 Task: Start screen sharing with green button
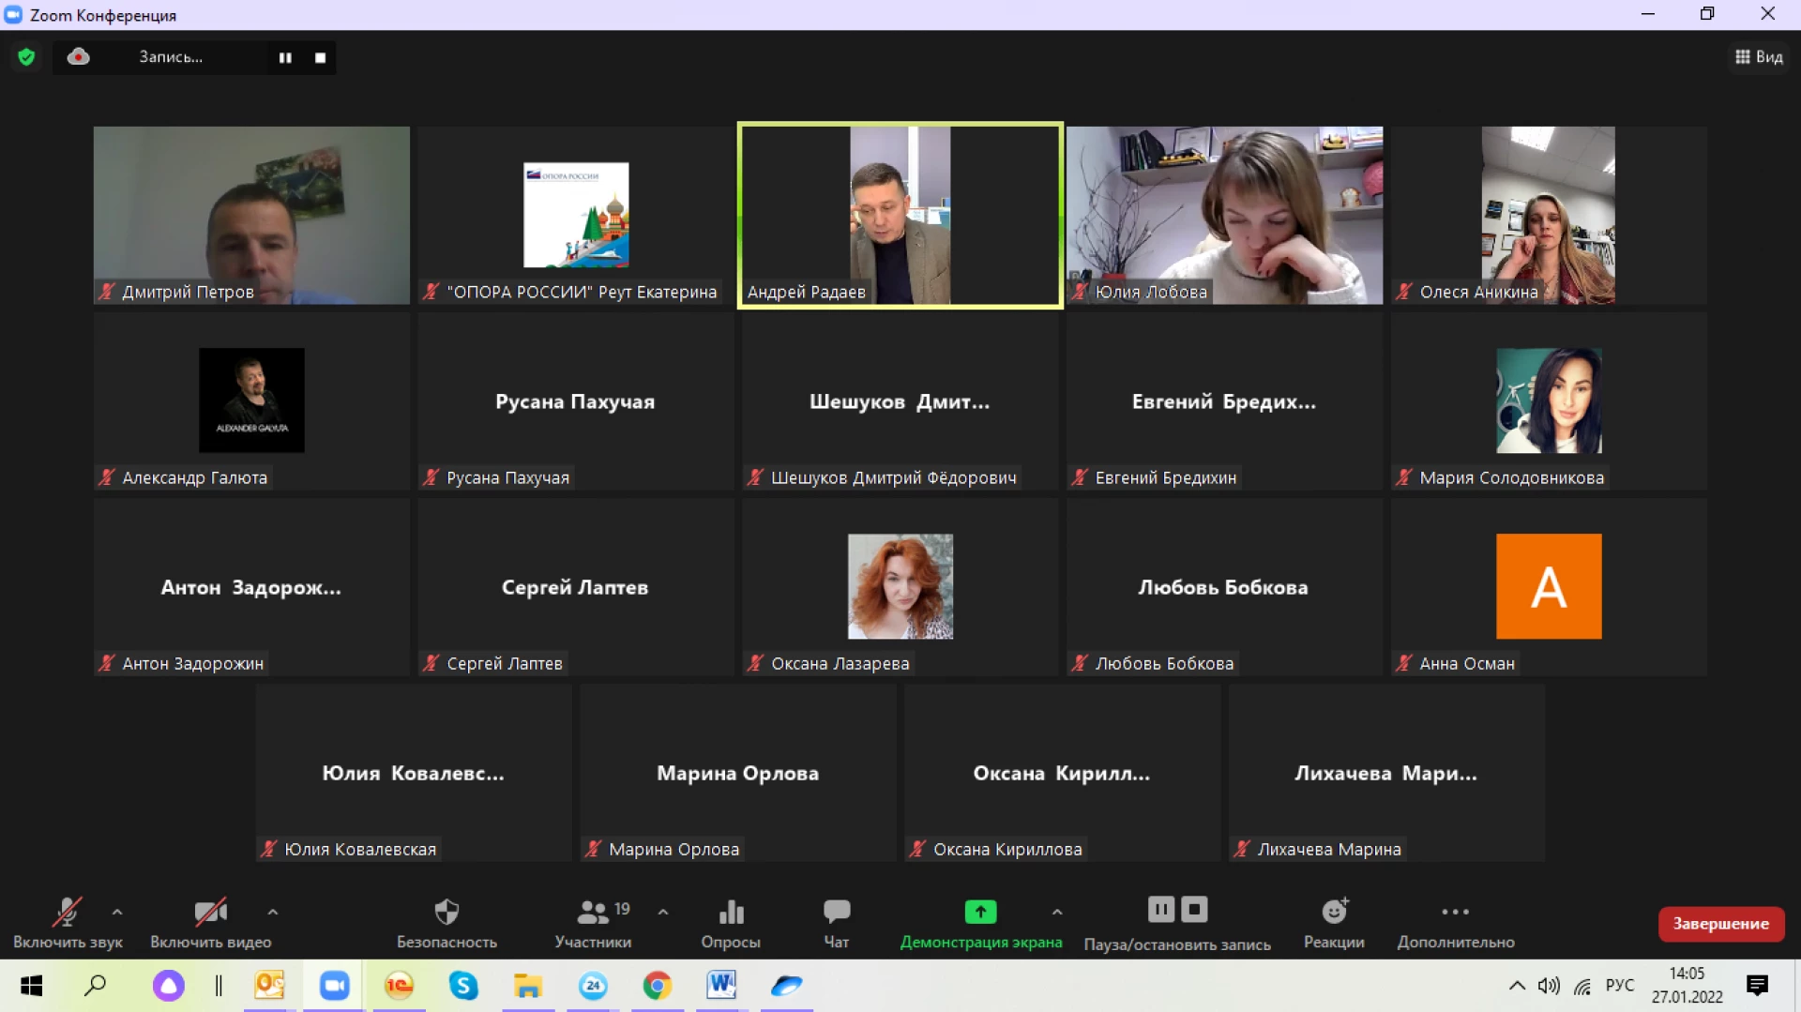tap(980, 913)
